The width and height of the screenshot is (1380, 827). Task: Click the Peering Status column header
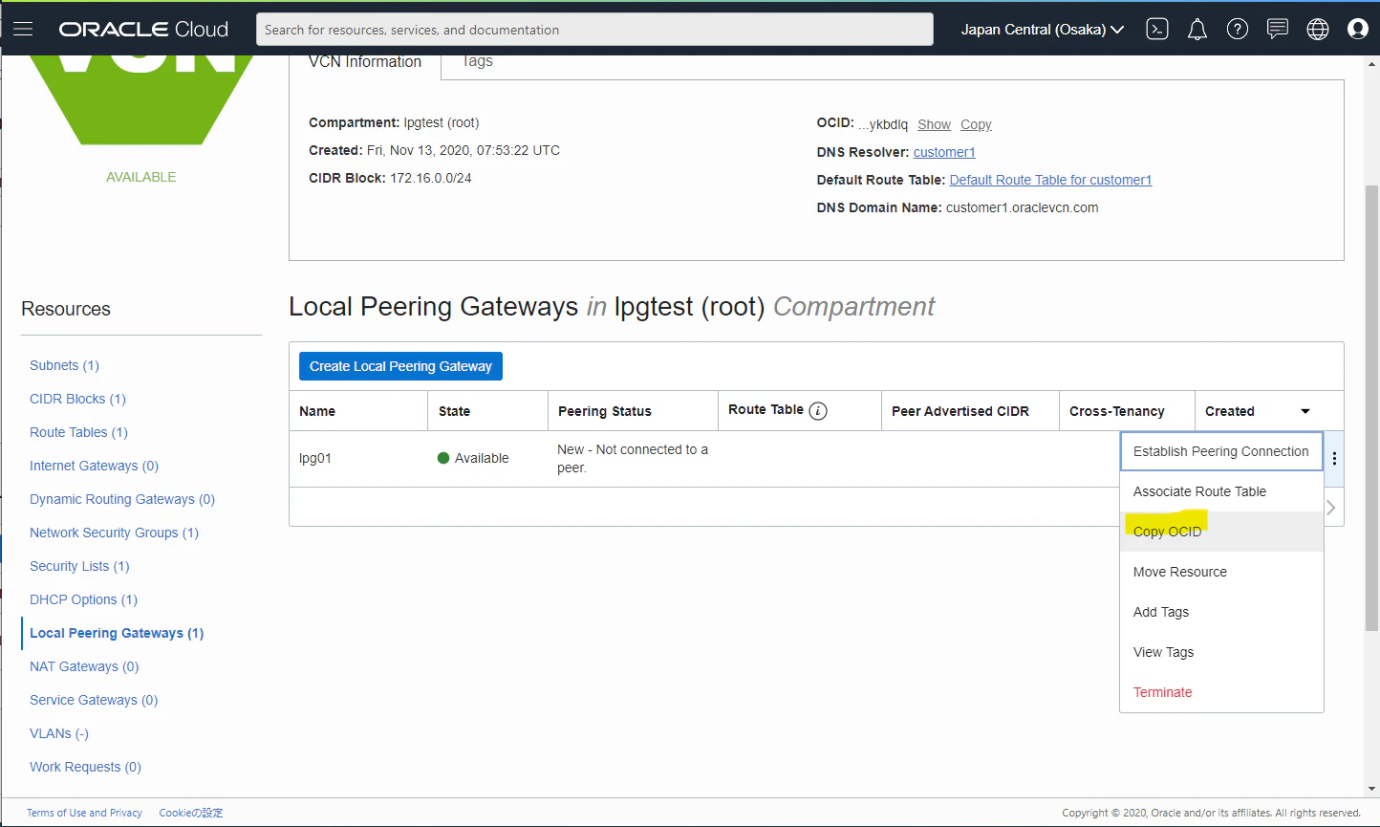[605, 411]
